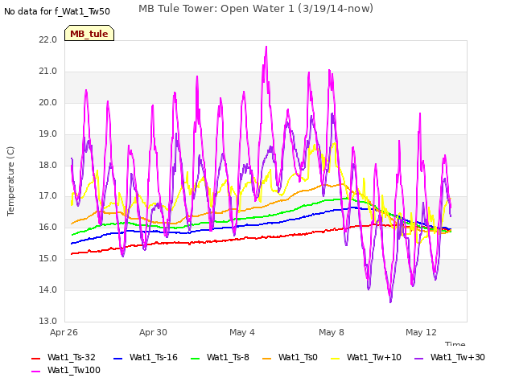Click the 19.0 y-axis tick label
Viewport: 515px width, 386px height.
pyautogui.click(x=48, y=134)
